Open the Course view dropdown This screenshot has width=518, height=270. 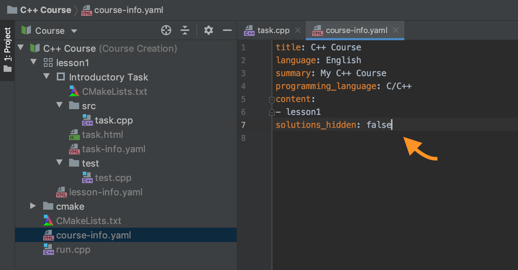[74, 31]
